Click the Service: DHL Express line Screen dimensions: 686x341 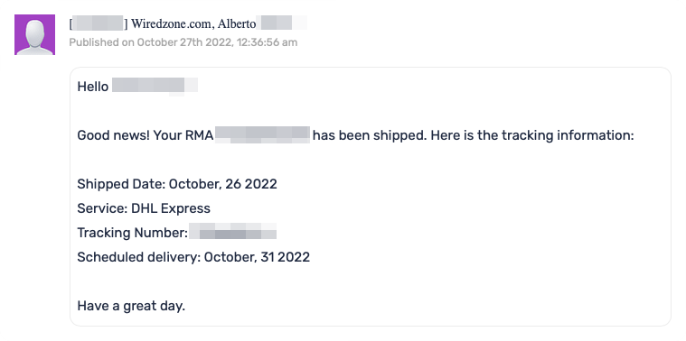coord(144,208)
